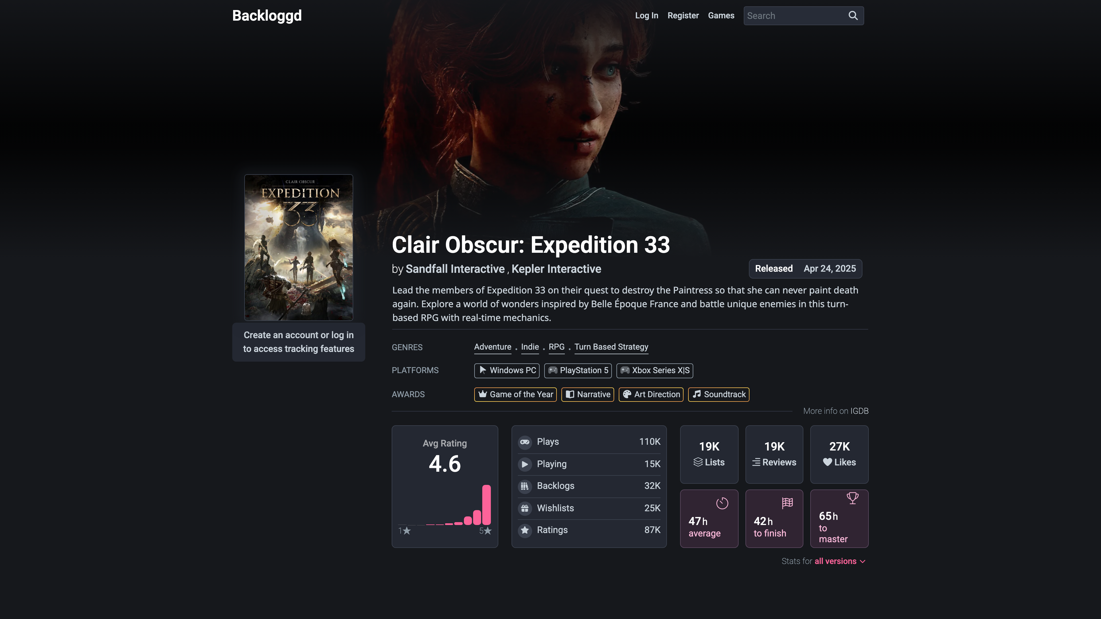The height and width of the screenshot is (619, 1101).
Task: Open the Log In page
Action: [646, 15]
